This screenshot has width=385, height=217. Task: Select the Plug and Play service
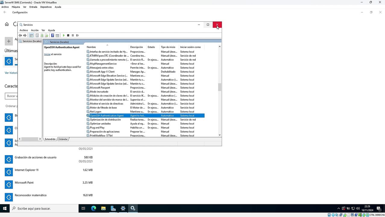point(145,127)
